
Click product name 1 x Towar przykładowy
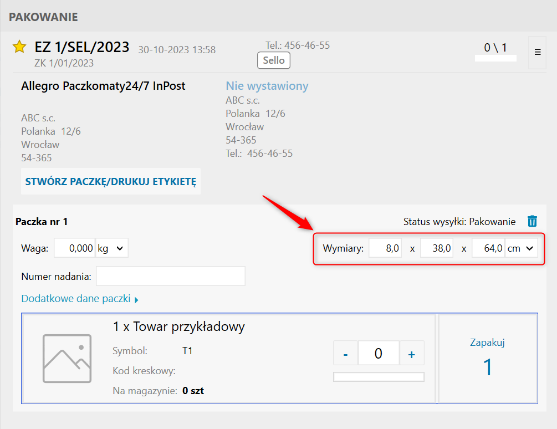(x=178, y=326)
